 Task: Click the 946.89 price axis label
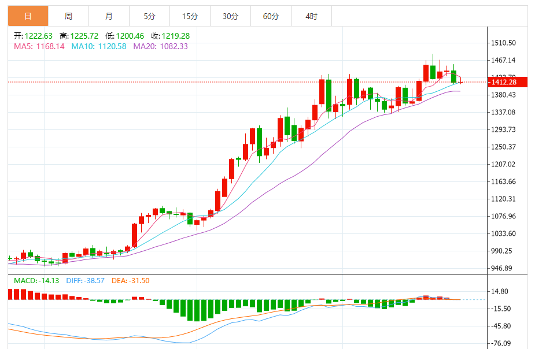point(502,268)
